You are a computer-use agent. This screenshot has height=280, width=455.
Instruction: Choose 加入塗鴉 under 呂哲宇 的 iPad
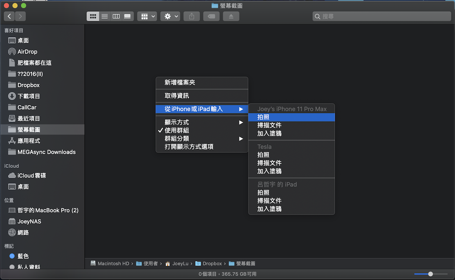(x=292, y=209)
